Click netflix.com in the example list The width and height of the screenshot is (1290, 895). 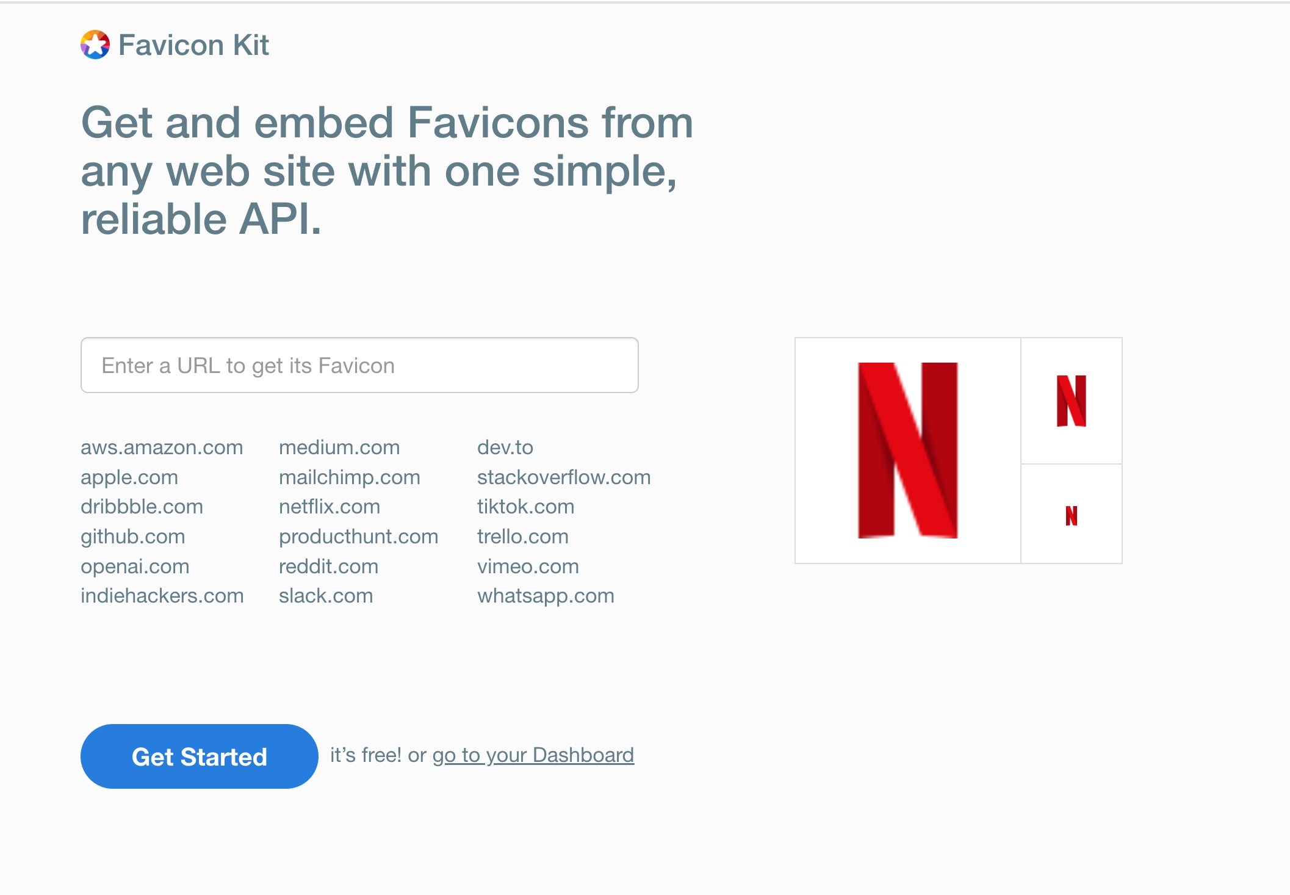[x=330, y=507]
